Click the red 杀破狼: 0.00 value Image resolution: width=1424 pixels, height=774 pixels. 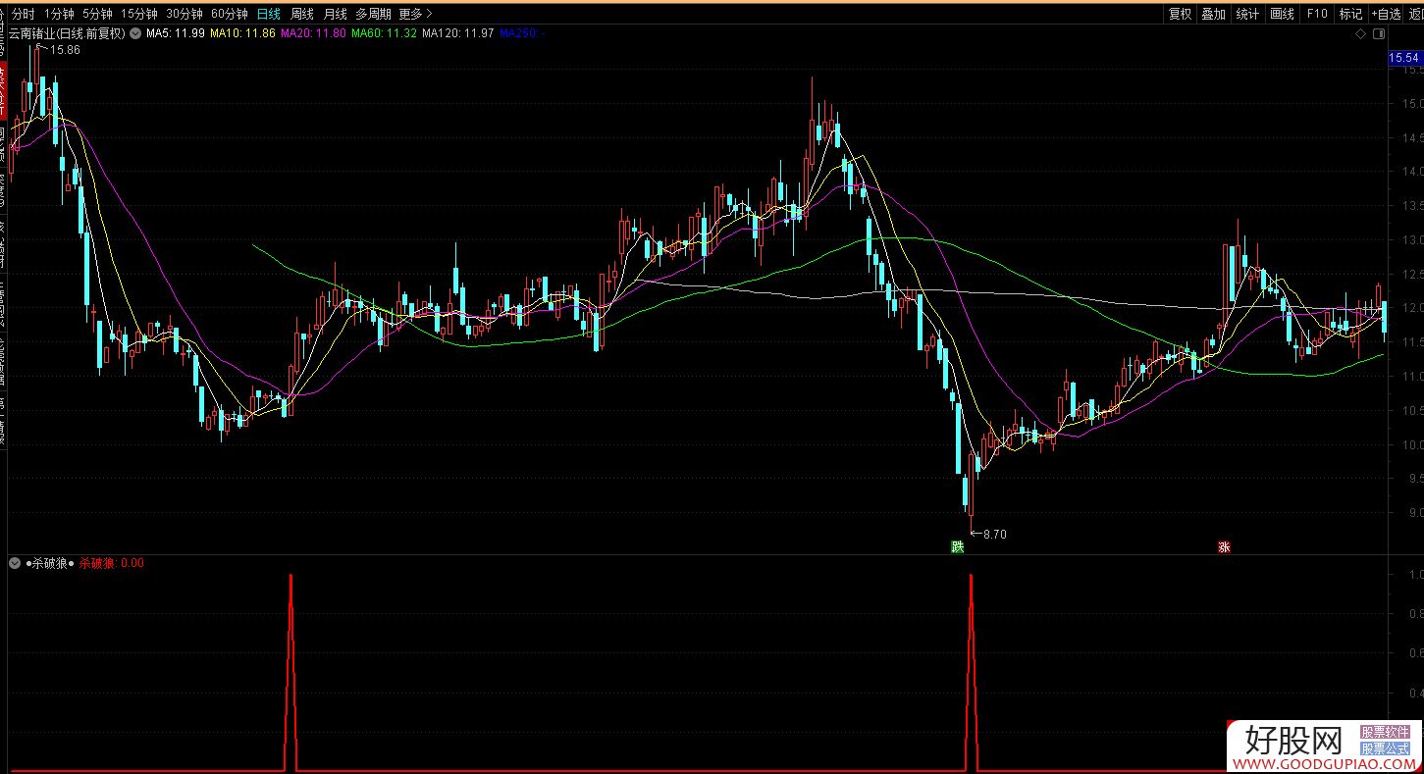pos(112,563)
